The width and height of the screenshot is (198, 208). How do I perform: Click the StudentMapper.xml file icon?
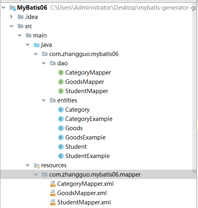point(53,202)
